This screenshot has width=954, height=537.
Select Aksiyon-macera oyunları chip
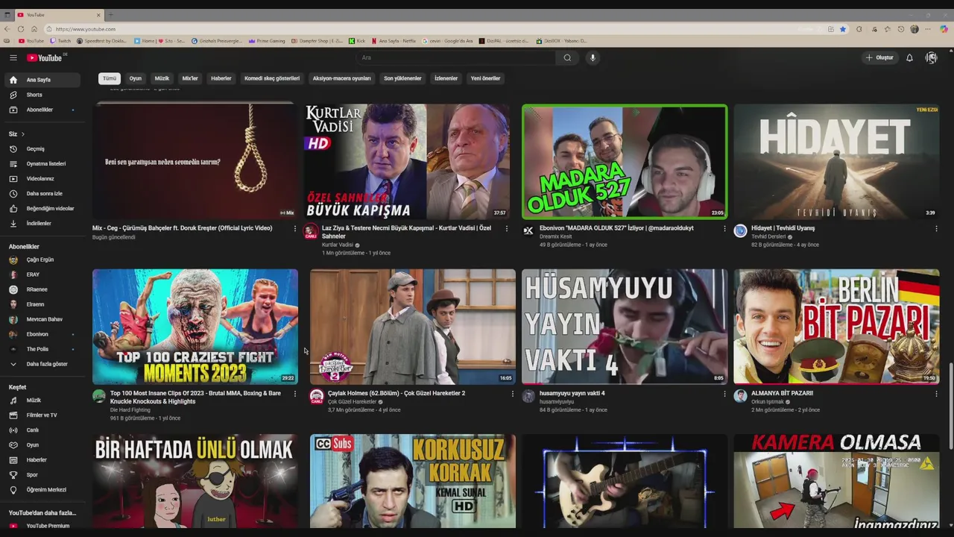coord(341,78)
